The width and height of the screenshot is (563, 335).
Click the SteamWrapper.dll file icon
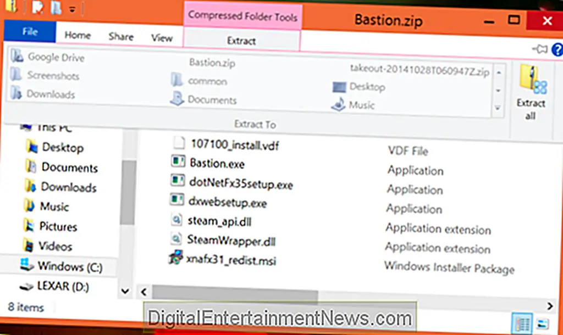pyautogui.click(x=176, y=238)
